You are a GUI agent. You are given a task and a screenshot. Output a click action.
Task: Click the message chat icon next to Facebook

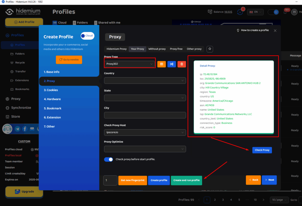[32, 129]
